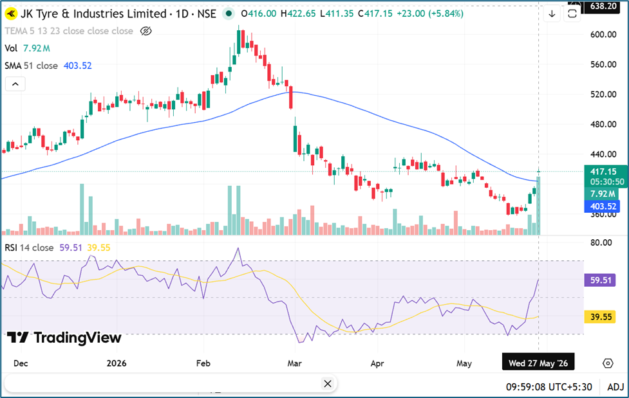Collapse the indicator legend chevron

15,84
